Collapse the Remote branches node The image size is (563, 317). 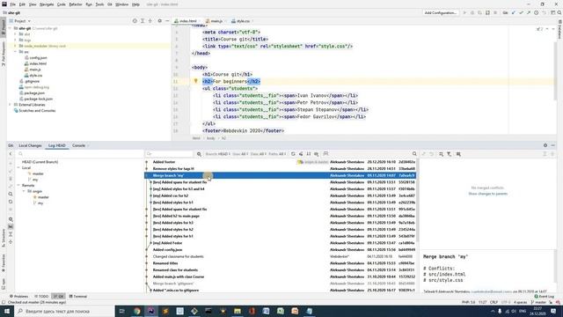point(18,186)
